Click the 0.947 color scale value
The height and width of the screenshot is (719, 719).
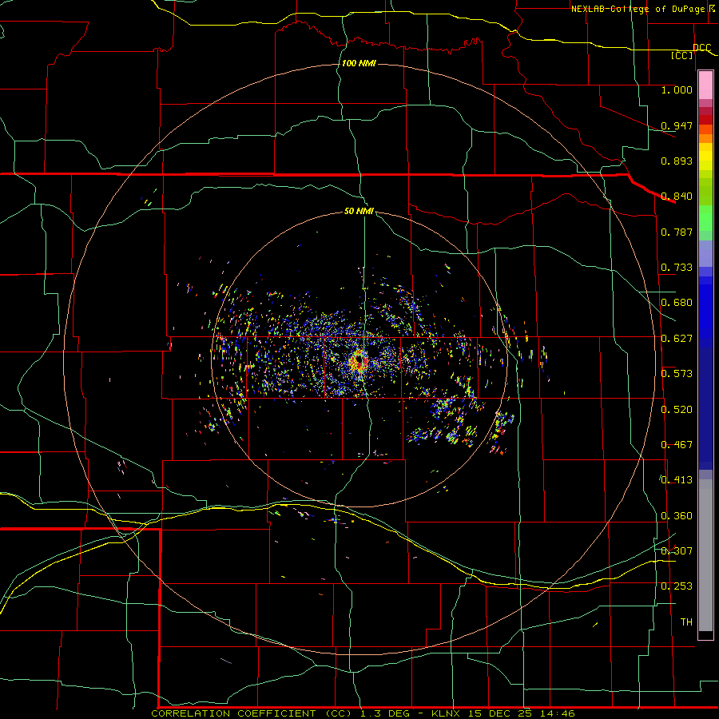coord(677,125)
